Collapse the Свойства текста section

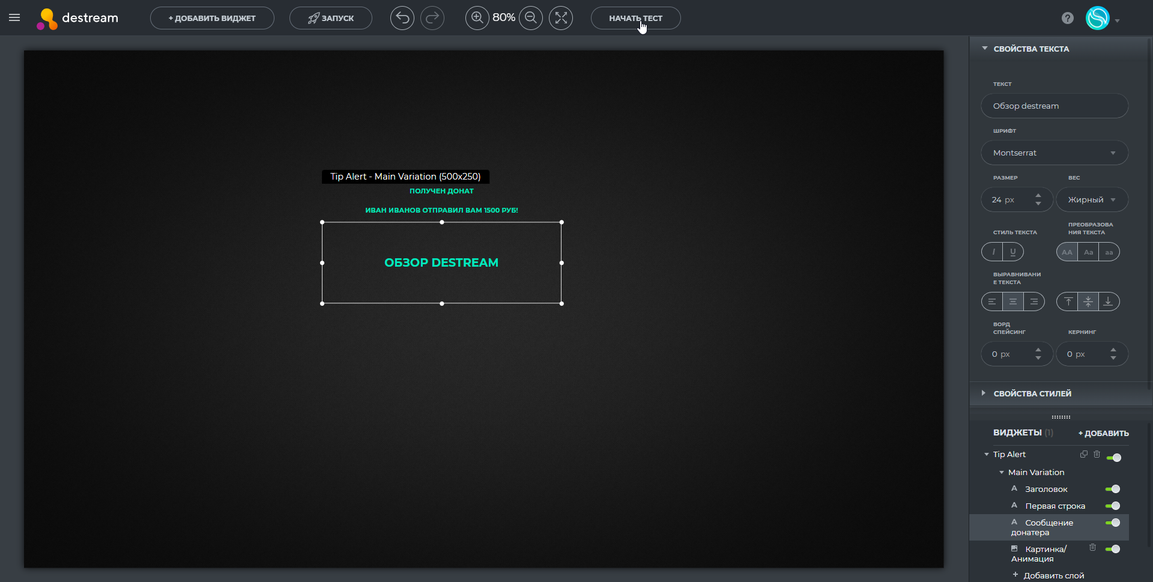click(985, 48)
